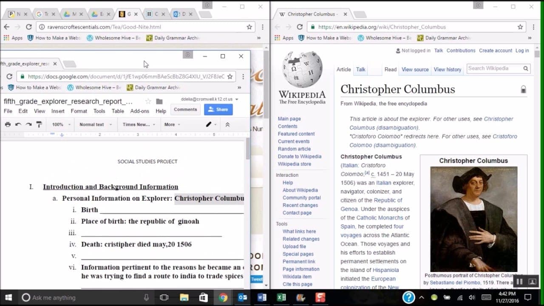Open the ddelia account dropdown
This screenshot has width=544, height=306.
click(210, 99)
